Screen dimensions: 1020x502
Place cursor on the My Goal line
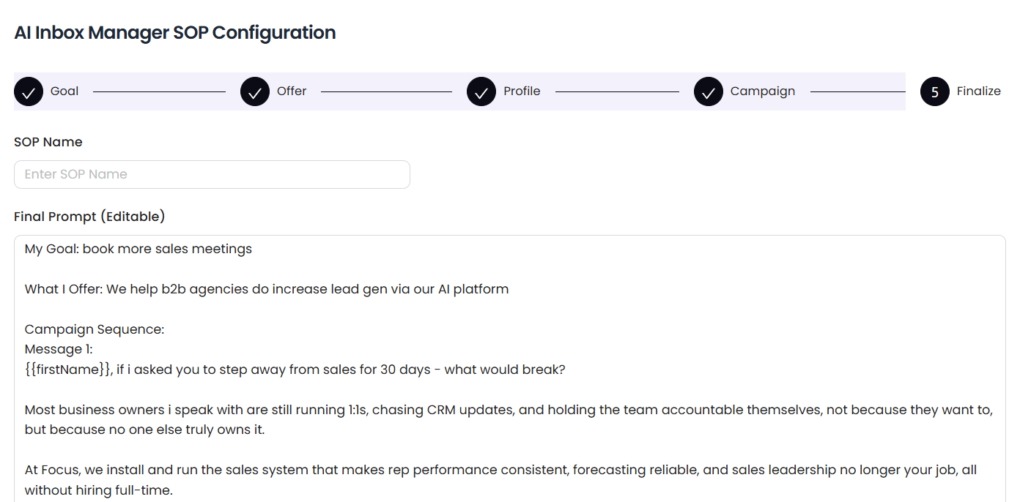coord(138,249)
